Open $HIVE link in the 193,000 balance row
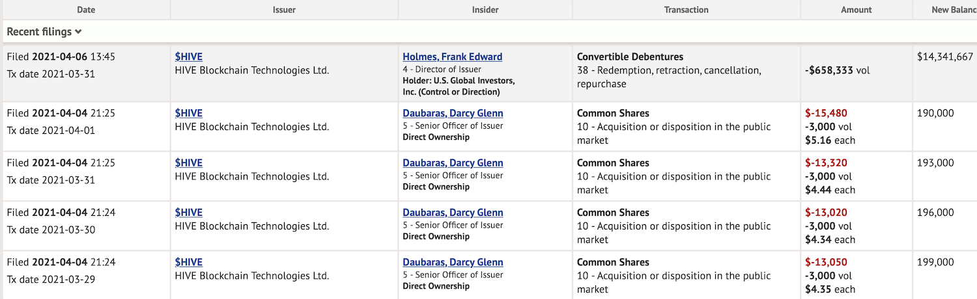977x299 pixels. [189, 163]
